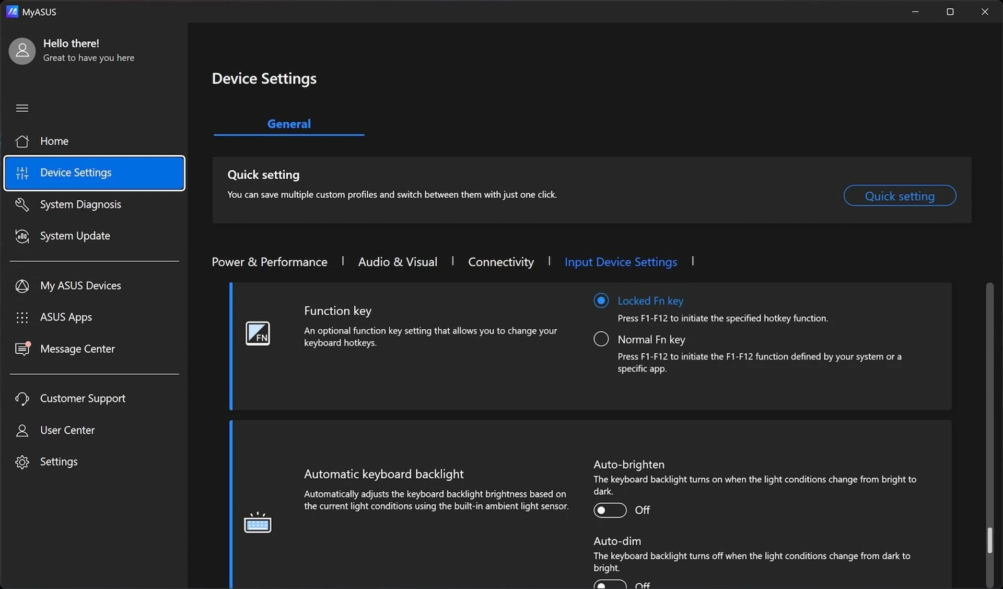This screenshot has height=589, width=1003.
Task: Click the 'Auto-dim' label
Action: tap(617, 541)
